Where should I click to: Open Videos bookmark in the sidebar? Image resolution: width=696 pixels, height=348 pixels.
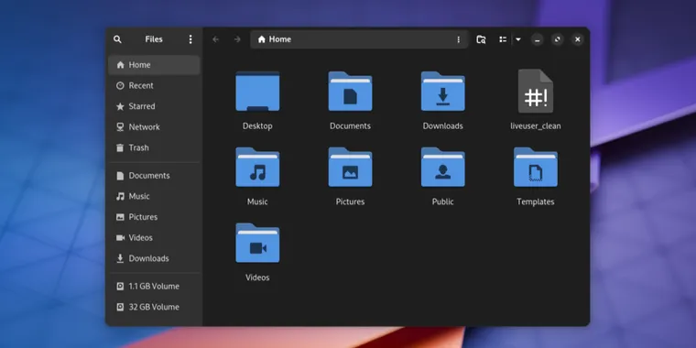click(154, 238)
